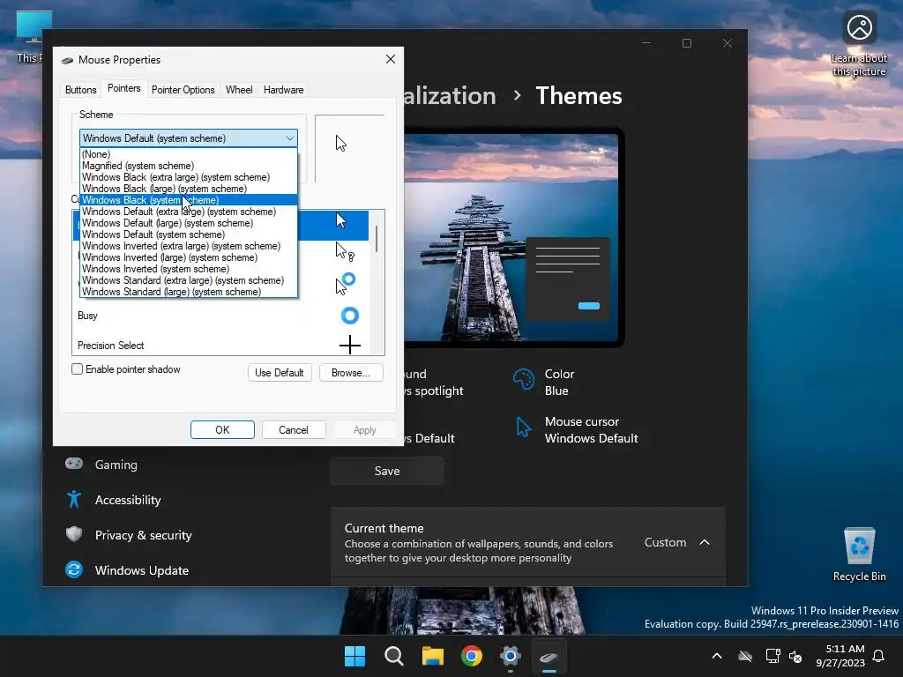The image size is (903, 677).
Task: Open Windows Update in Settings
Action: tap(142, 570)
